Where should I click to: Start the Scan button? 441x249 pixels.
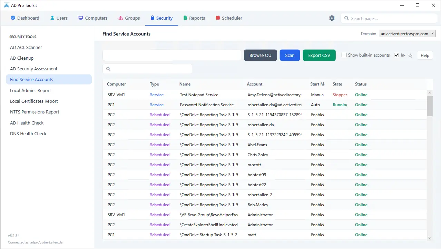point(290,55)
